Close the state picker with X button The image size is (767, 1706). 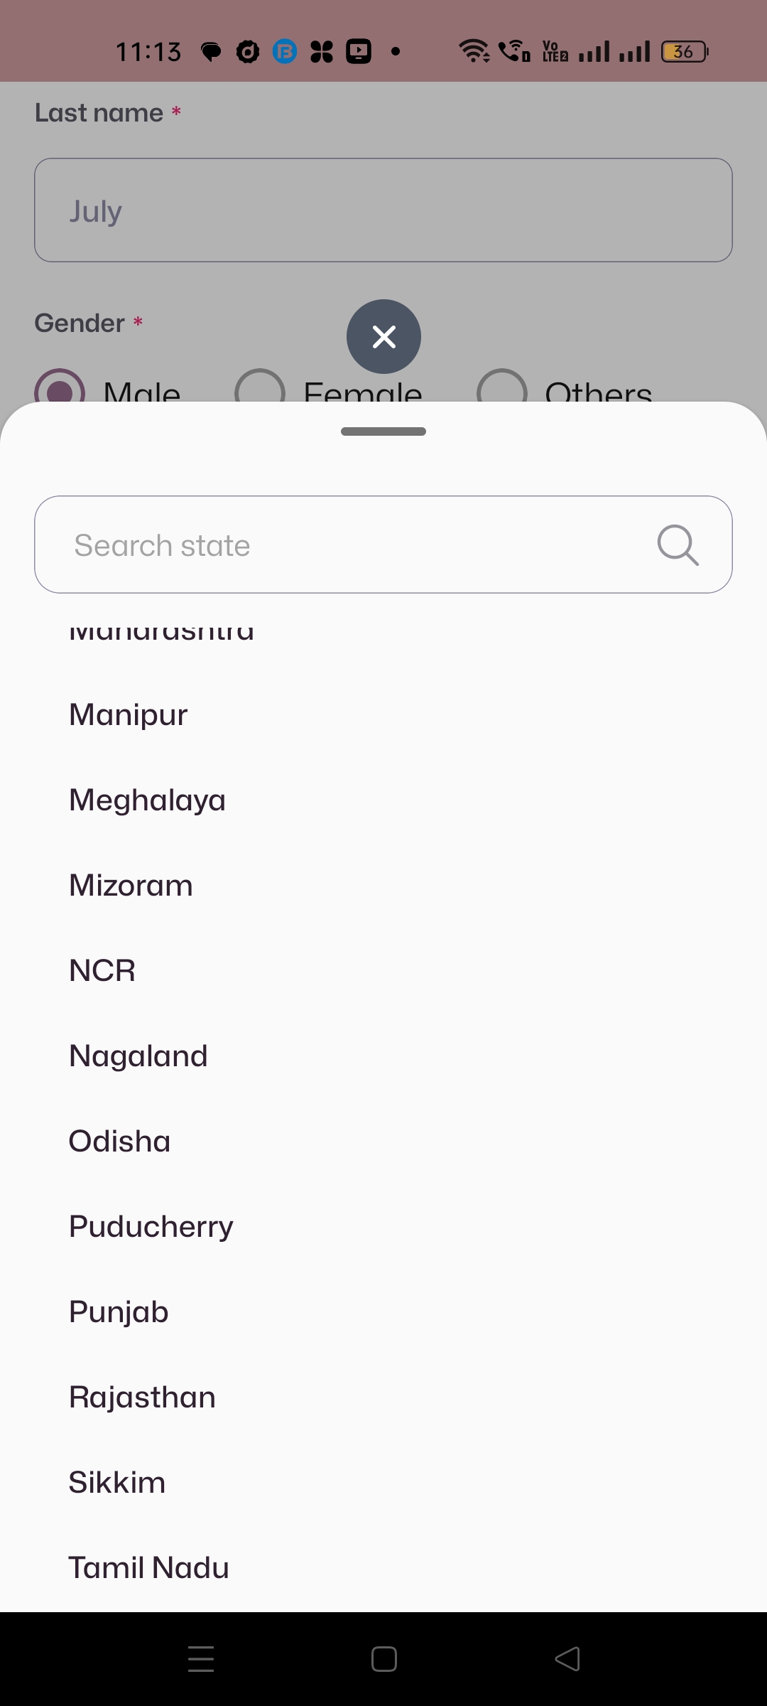(383, 336)
